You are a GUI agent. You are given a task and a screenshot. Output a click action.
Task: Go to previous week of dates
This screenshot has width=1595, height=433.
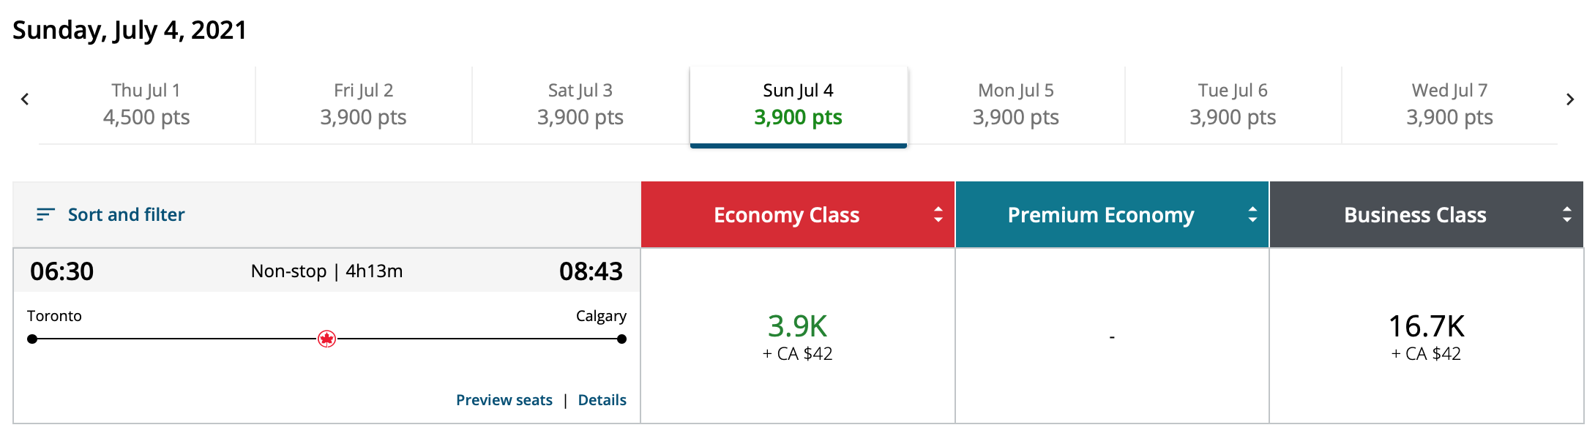pos(25,99)
